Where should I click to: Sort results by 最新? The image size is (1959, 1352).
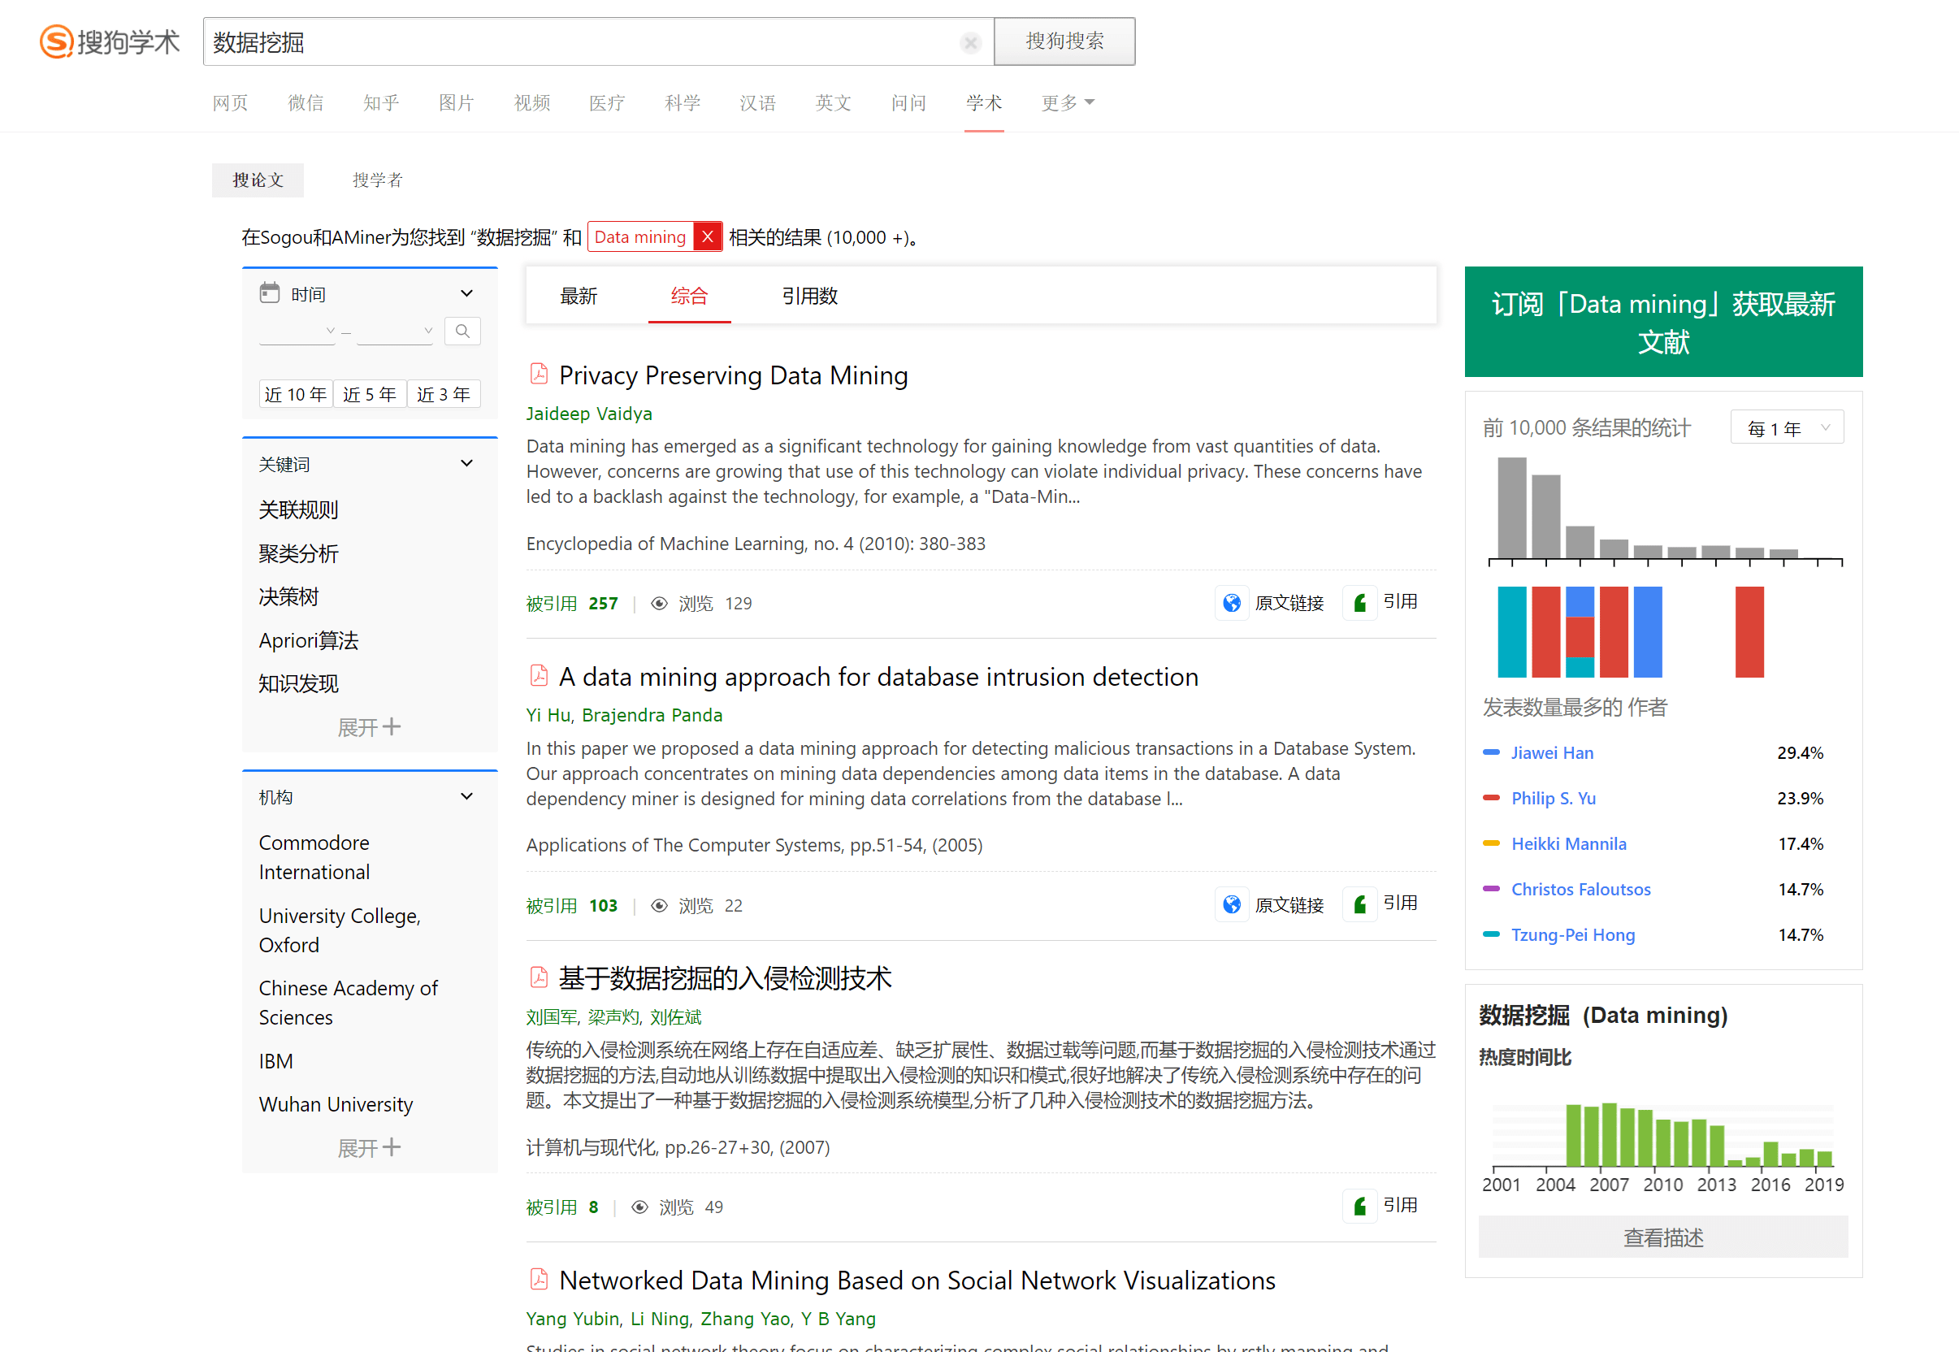(x=579, y=296)
